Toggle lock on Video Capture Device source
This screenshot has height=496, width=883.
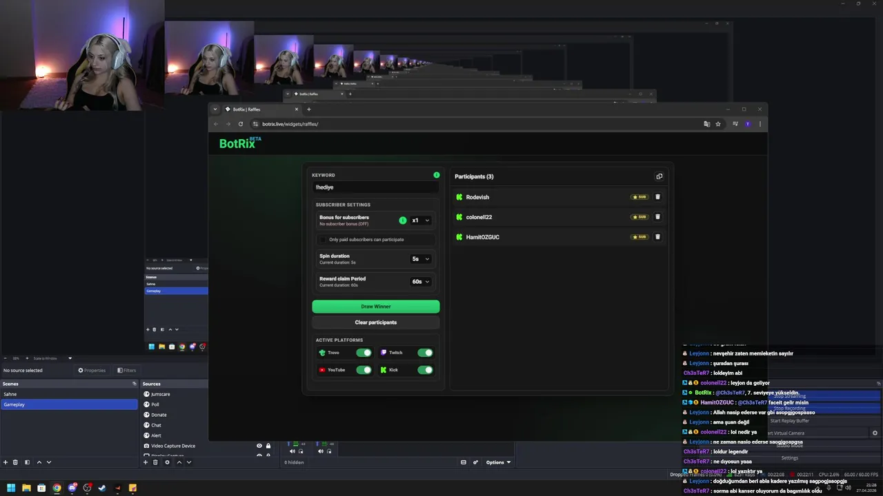(x=268, y=446)
